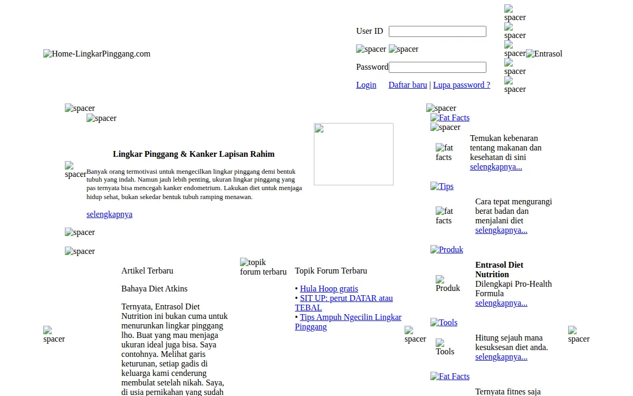633x396 pixels.
Task: Focus the User ID input field
Action: click(x=437, y=32)
